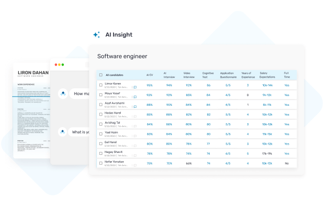Open candidate Nofar Yonatan
This screenshot has width=325, height=216.
114,162
